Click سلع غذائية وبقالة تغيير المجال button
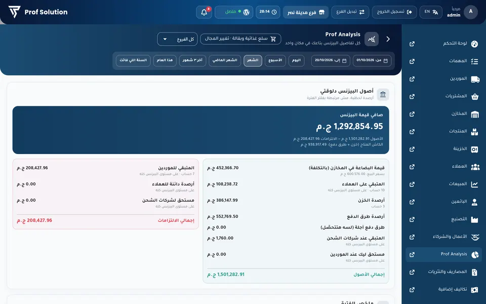 (240, 39)
